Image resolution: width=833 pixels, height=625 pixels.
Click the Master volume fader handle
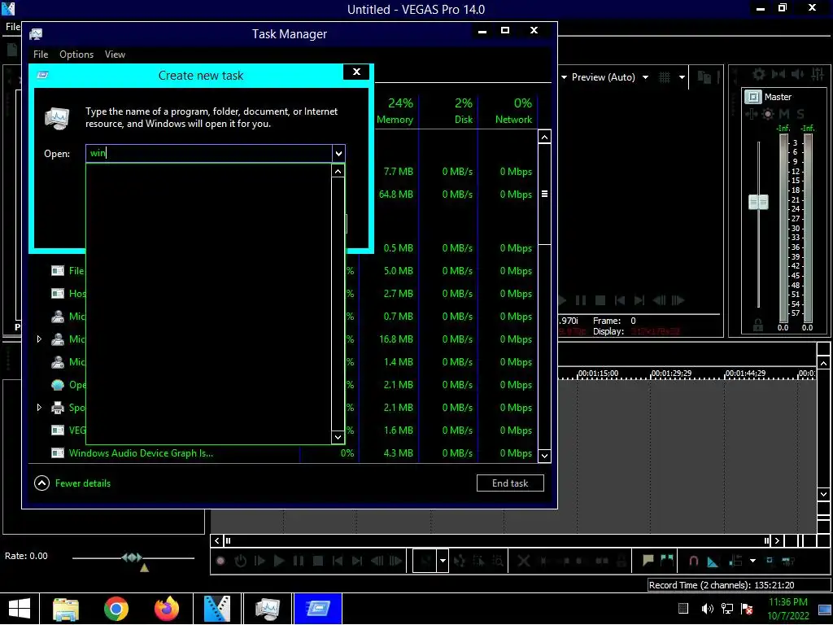(758, 202)
